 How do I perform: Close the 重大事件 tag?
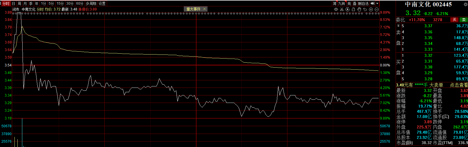[x=204, y=9]
